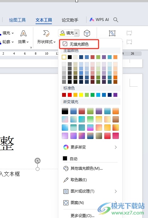Click the rotation handle above the text box
The height and width of the screenshot is (218, 148).
pos(37,161)
